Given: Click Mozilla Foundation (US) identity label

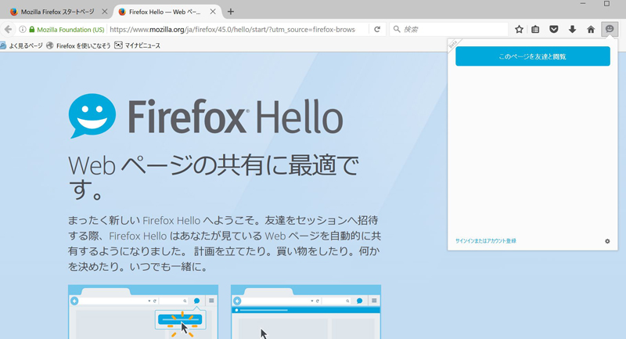Looking at the screenshot, I should pyautogui.click(x=70, y=30).
